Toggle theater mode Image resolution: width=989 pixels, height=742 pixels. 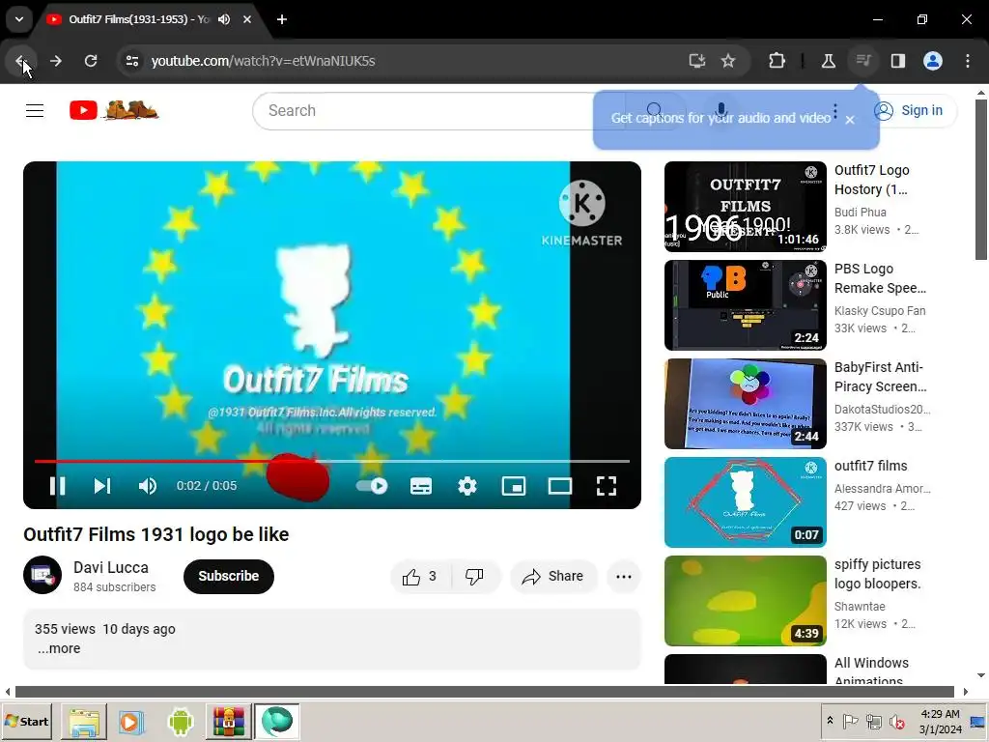click(560, 486)
